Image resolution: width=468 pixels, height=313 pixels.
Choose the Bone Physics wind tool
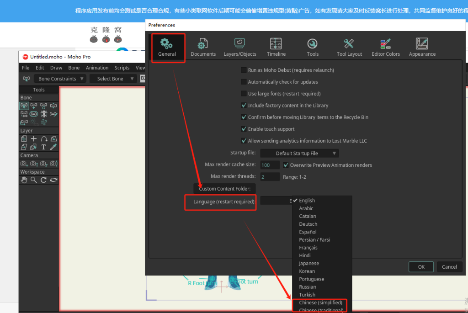pyautogui.click(x=43, y=122)
